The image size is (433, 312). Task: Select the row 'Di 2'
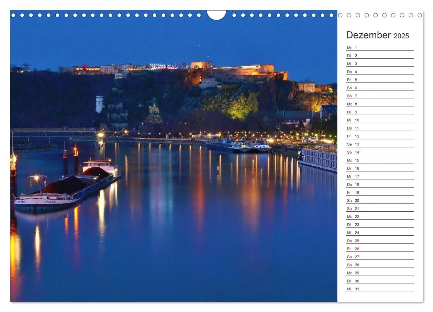tap(380, 55)
